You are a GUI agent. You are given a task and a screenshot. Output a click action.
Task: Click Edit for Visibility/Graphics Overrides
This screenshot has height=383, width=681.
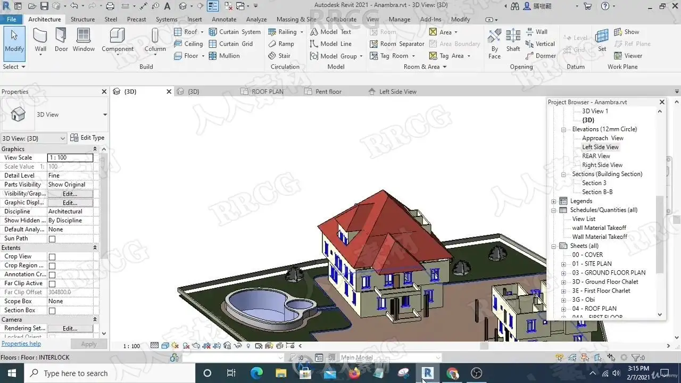click(x=70, y=194)
